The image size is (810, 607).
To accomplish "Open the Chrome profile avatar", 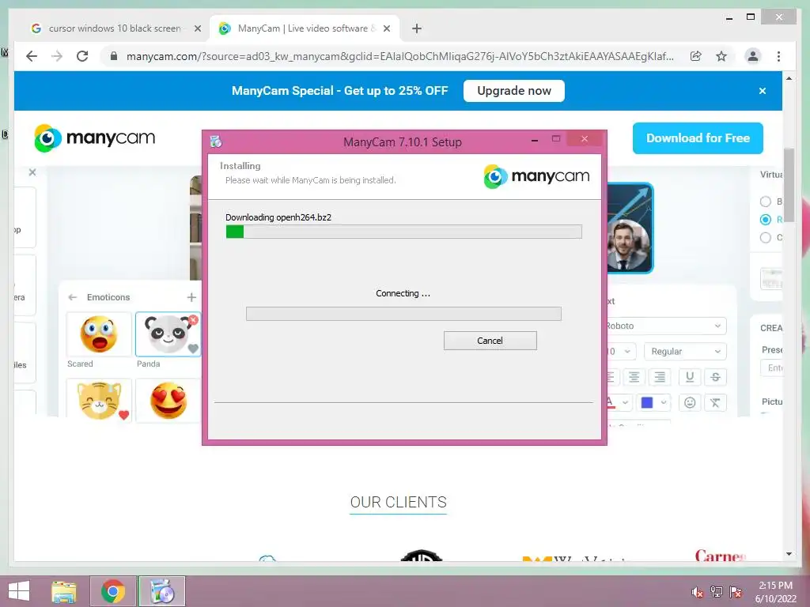I will pyautogui.click(x=753, y=56).
